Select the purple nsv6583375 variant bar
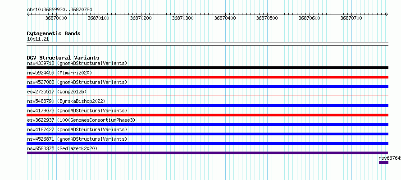The image size is (401, 180). pyautogui.click(x=207, y=153)
